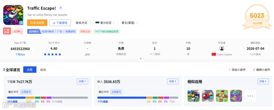Click the 编辑小部件 button
The image size is (274, 110).
[262, 70]
